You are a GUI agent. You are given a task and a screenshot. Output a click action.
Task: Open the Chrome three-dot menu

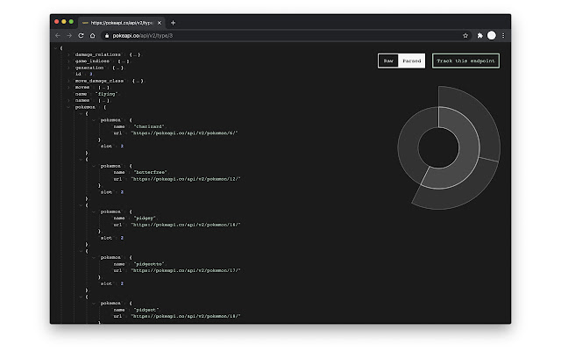point(503,35)
